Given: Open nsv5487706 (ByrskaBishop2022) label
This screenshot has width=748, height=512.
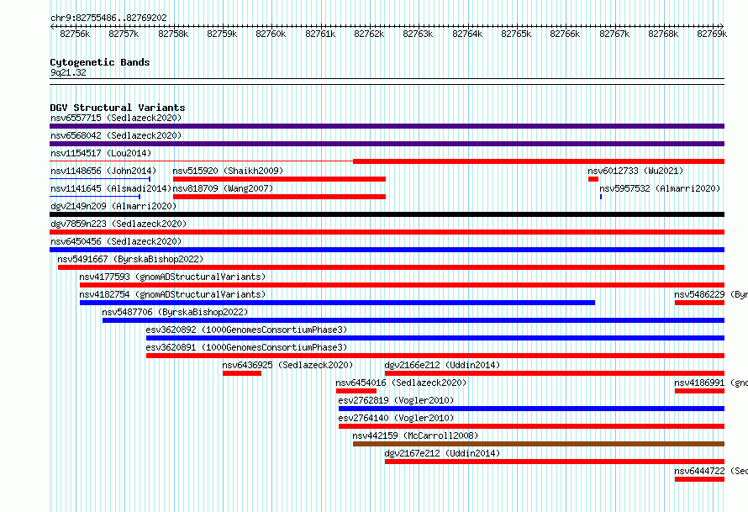Looking at the screenshot, I should 175,312.
